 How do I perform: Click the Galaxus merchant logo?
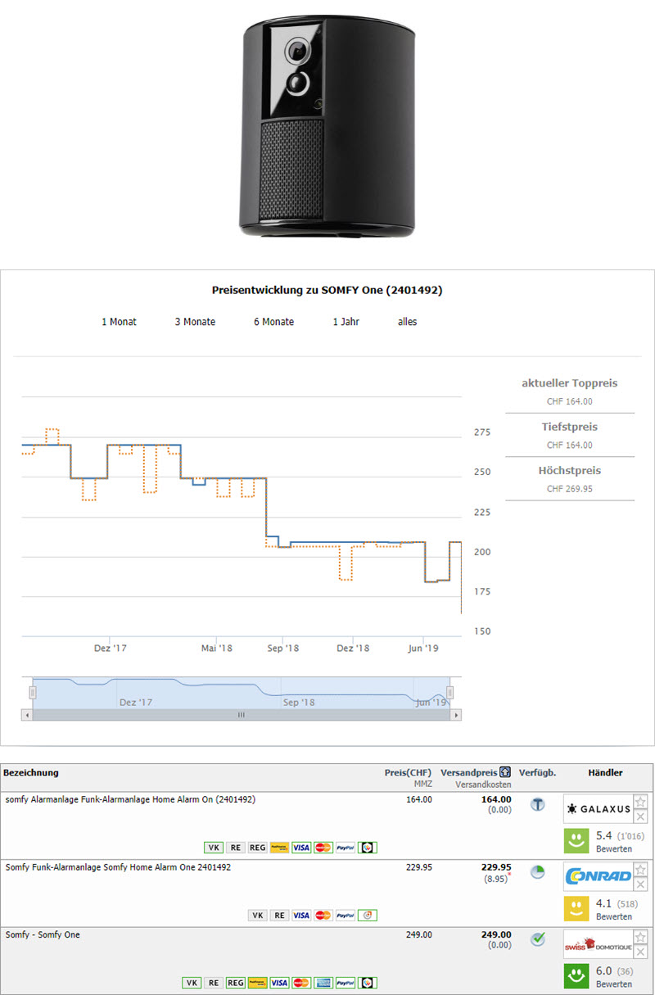[598, 809]
